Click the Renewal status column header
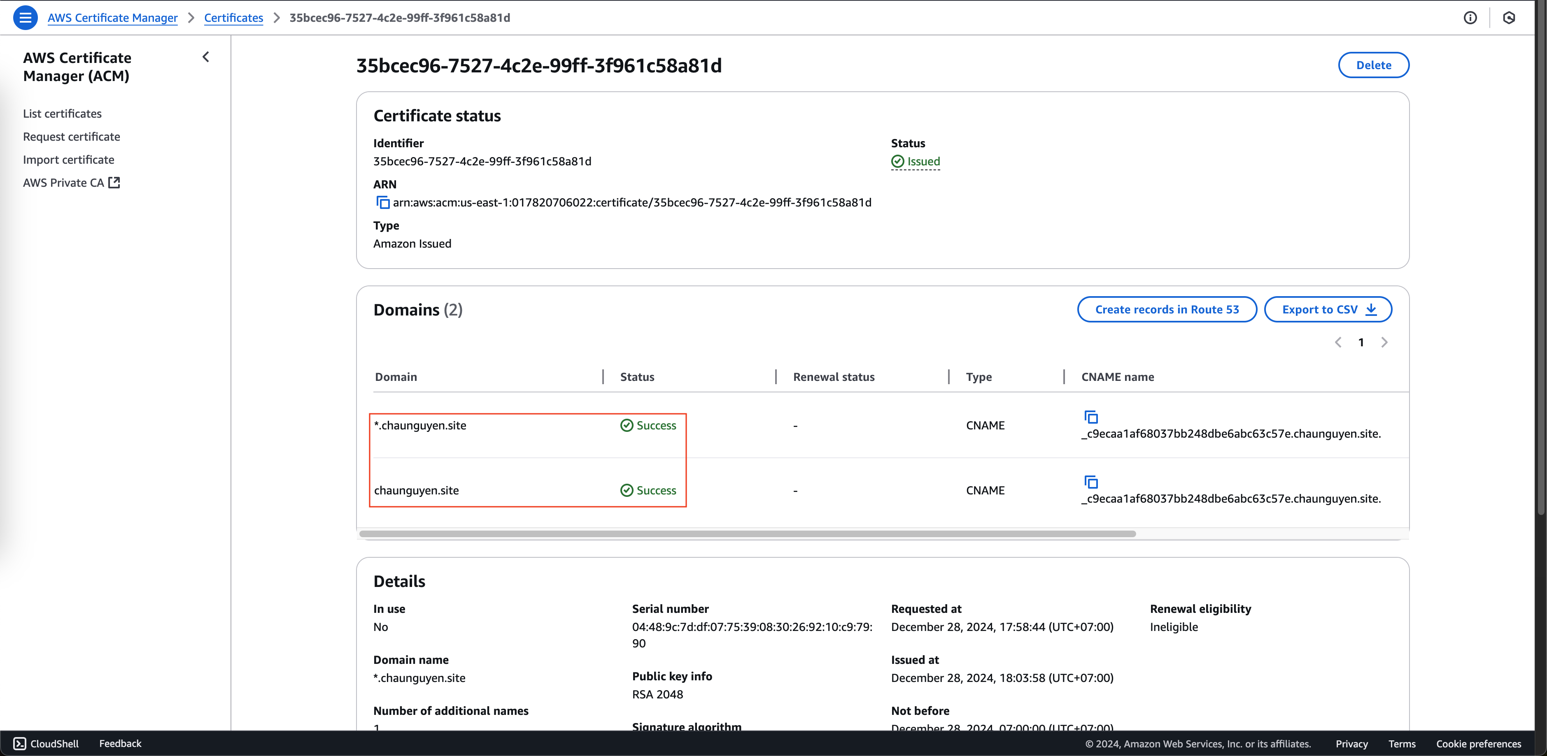Image resolution: width=1547 pixels, height=756 pixels. pyautogui.click(x=834, y=377)
